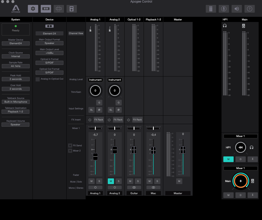Open Talkback Destination dropdown
The image size is (262, 220).
(x=15, y=112)
